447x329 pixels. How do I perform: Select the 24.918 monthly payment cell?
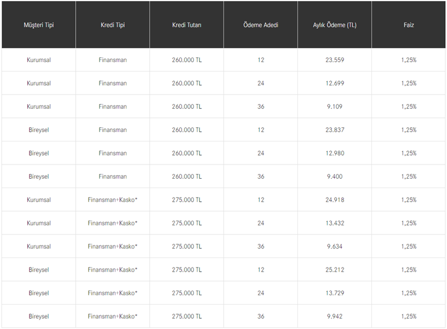coord(335,200)
